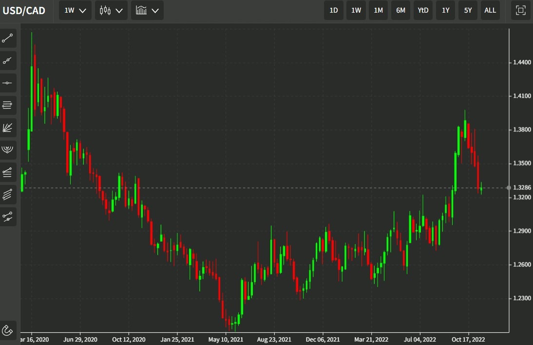Screen dimensions: 533x345
Task: Set chart range to 1Y
Action: 446,10
